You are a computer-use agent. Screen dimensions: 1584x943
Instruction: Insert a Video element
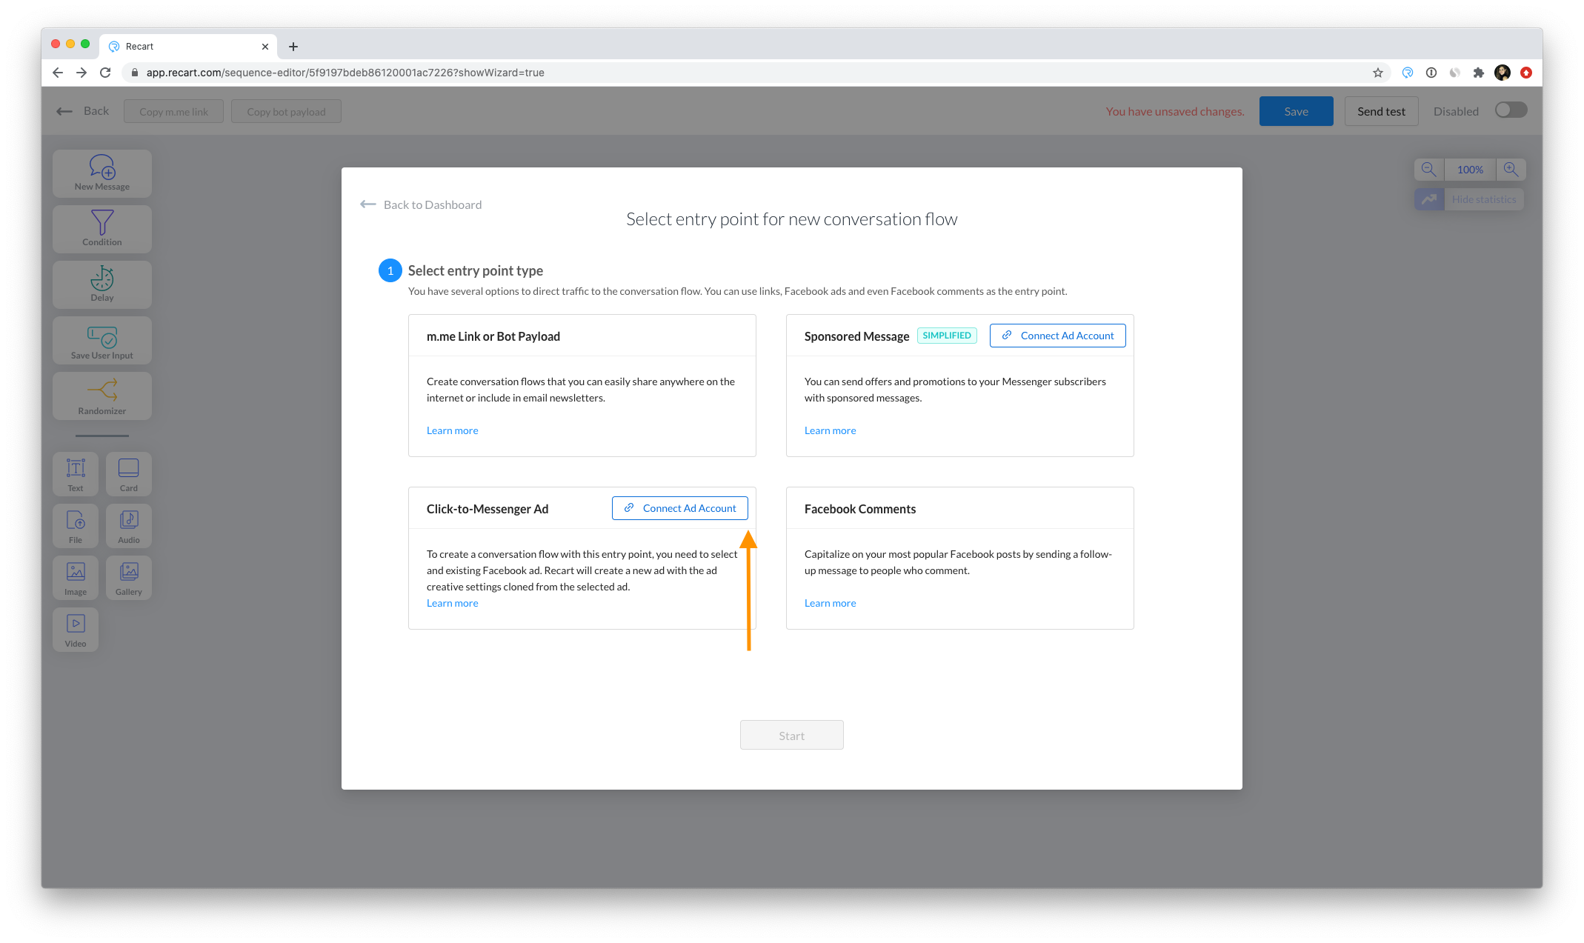pos(76,629)
